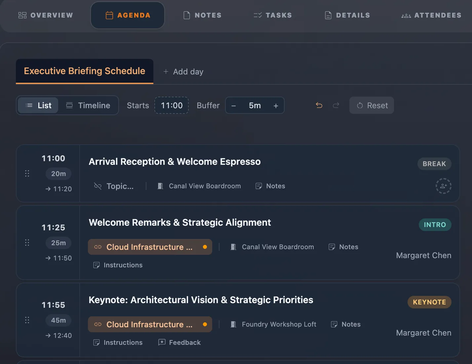Screen dimensions: 472x364
Task: Switch to Timeline view
Action: click(88, 106)
